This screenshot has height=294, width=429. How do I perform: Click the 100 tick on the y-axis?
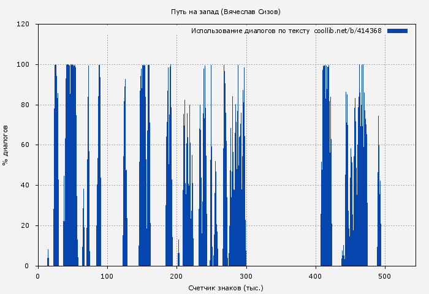tap(23, 65)
